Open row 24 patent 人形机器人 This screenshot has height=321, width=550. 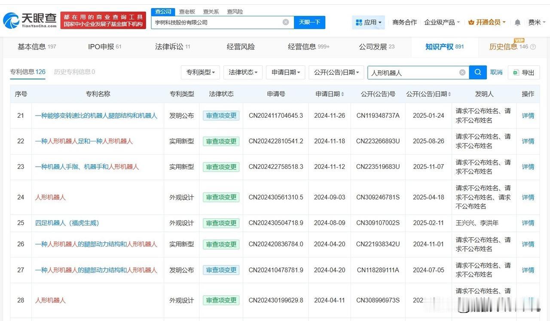(50, 197)
